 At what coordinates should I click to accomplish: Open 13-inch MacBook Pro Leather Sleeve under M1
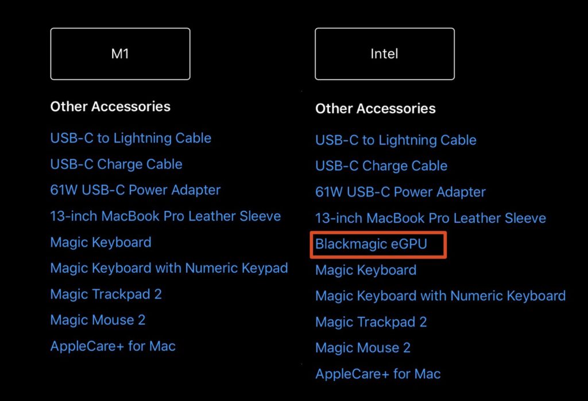point(165,216)
